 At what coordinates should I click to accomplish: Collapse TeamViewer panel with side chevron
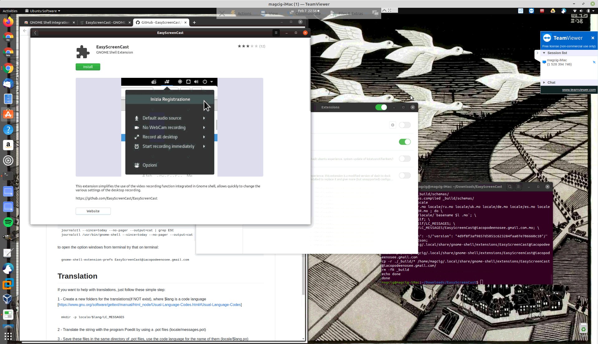[x=537, y=53]
